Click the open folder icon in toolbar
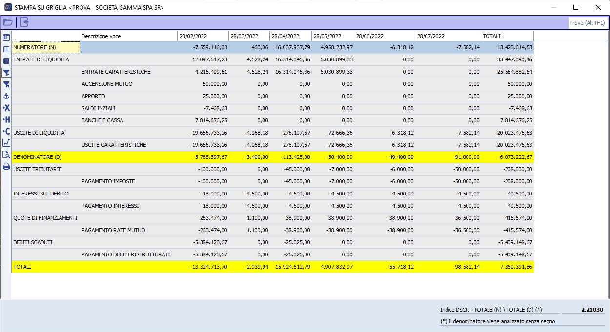 [x=8, y=22]
